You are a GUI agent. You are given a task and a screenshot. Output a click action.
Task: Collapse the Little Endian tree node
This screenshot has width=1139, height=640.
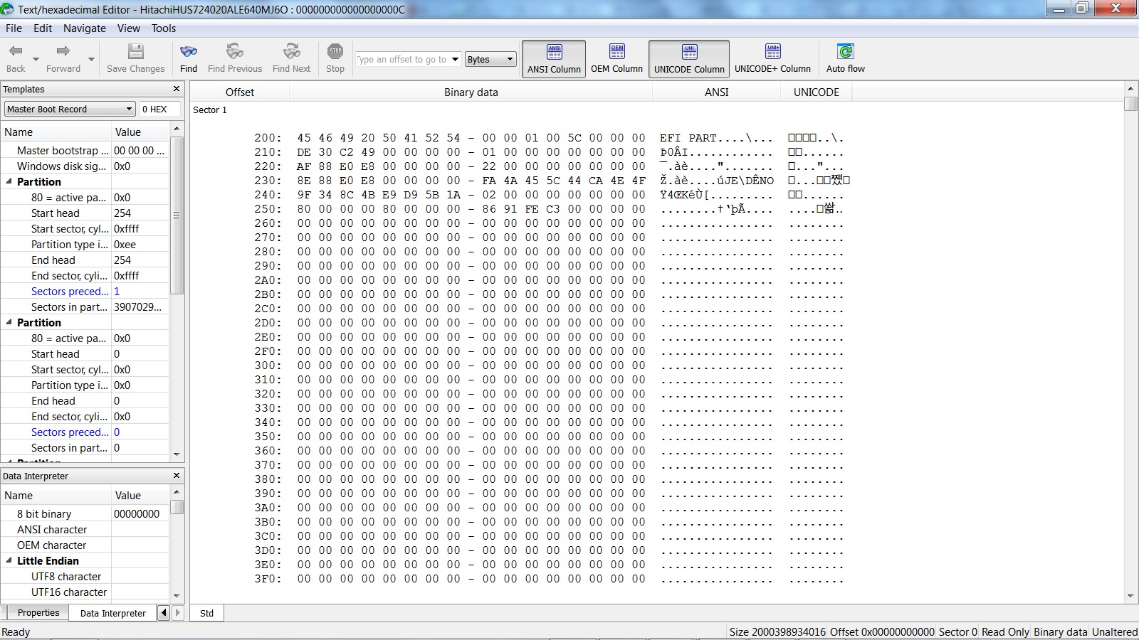click(x=9, y=560)
